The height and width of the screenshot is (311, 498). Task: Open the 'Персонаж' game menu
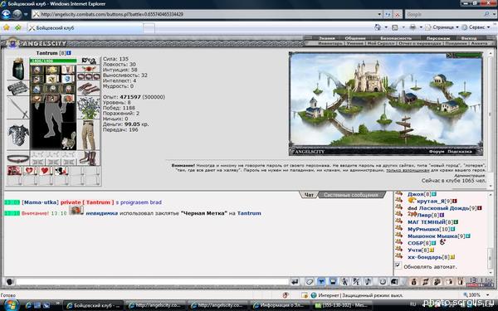437,38
